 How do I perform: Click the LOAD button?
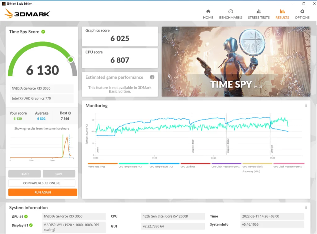pos(24,174)
